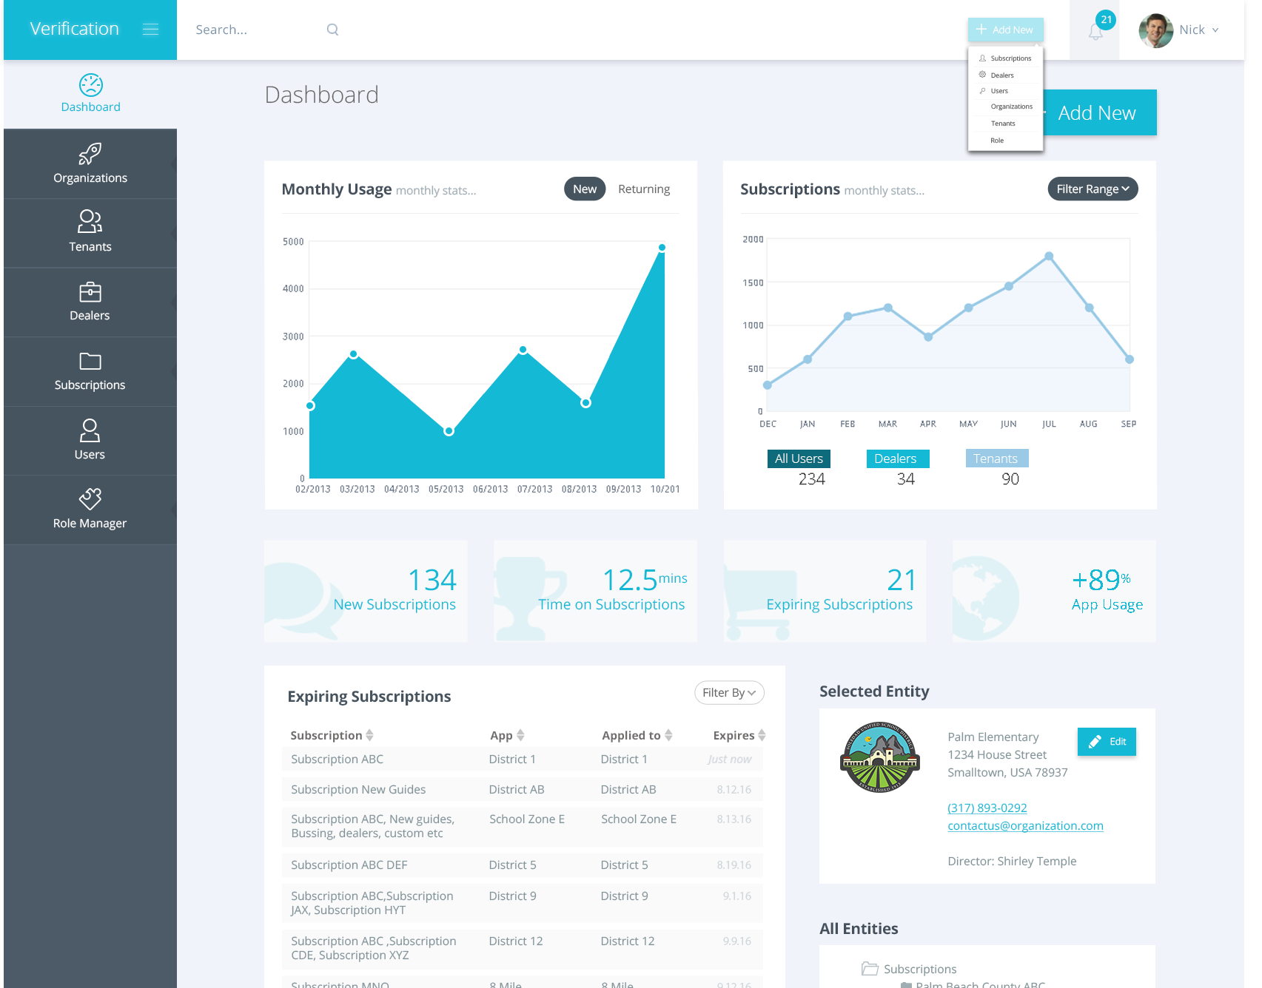Click the Verification brand title
The image size is (1262, 988).
(74, 29)
